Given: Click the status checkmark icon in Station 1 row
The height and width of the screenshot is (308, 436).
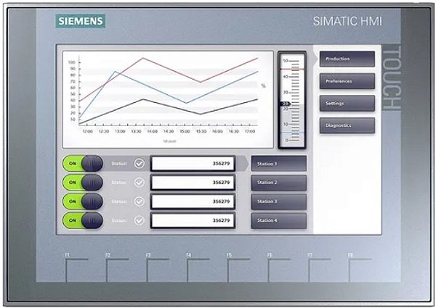Looking at the screenshot, I should point(139,164).
